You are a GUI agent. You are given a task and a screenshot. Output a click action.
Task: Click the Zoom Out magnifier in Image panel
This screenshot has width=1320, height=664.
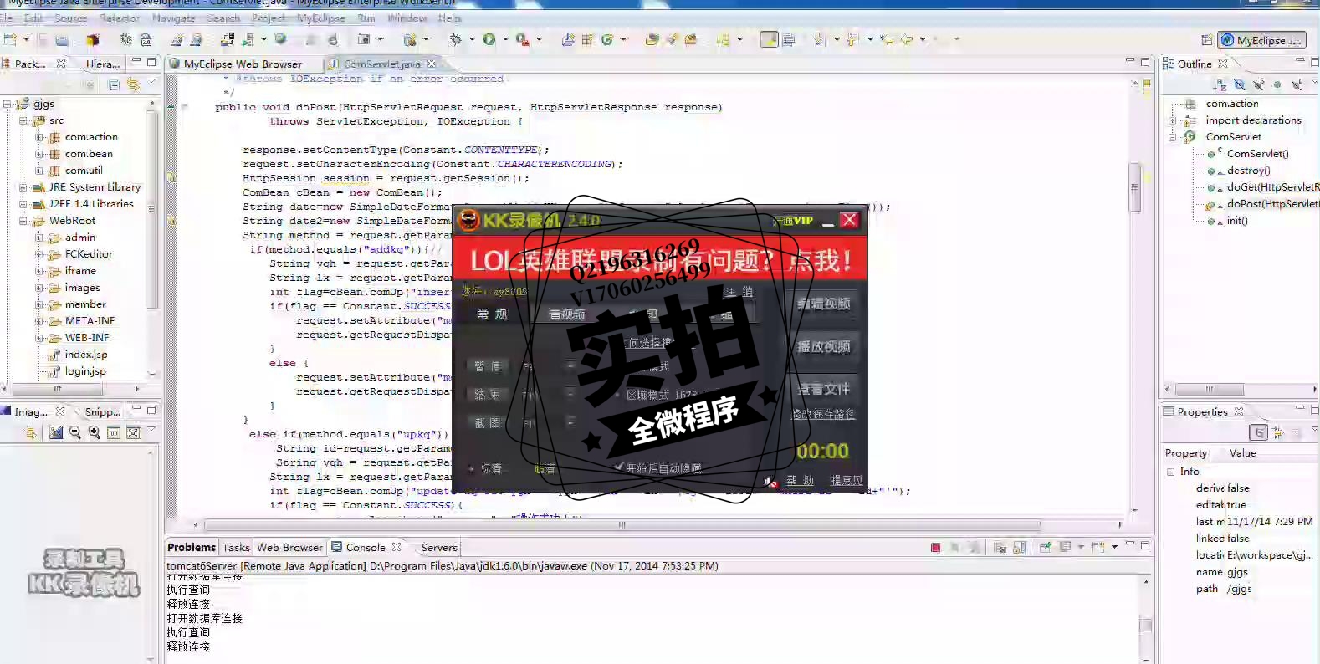(x=75, y=432)
